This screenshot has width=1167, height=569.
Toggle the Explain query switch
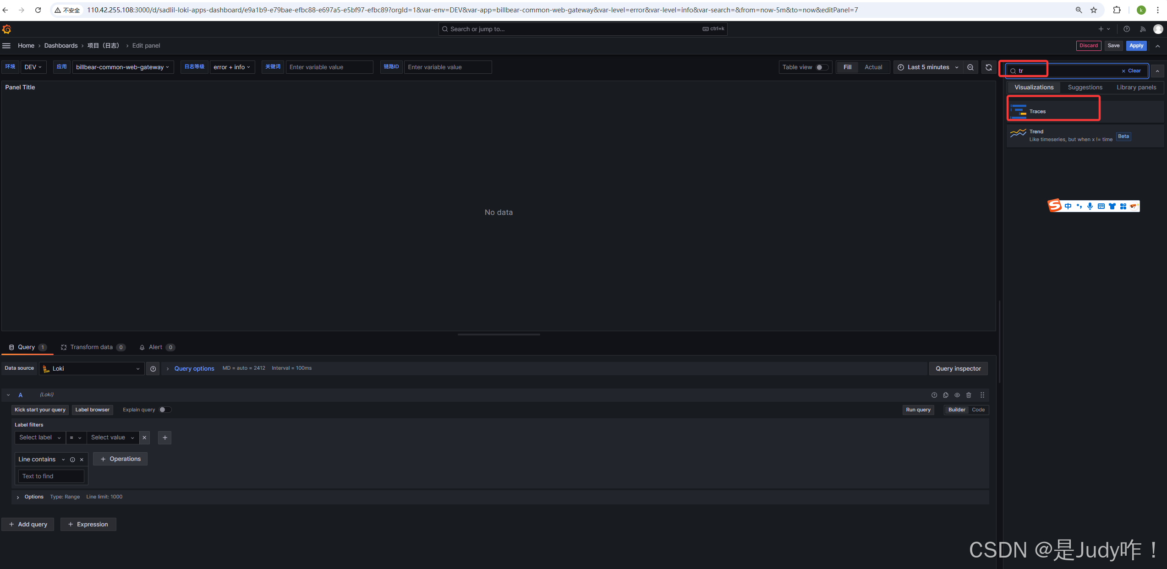[x=165, y=410]
